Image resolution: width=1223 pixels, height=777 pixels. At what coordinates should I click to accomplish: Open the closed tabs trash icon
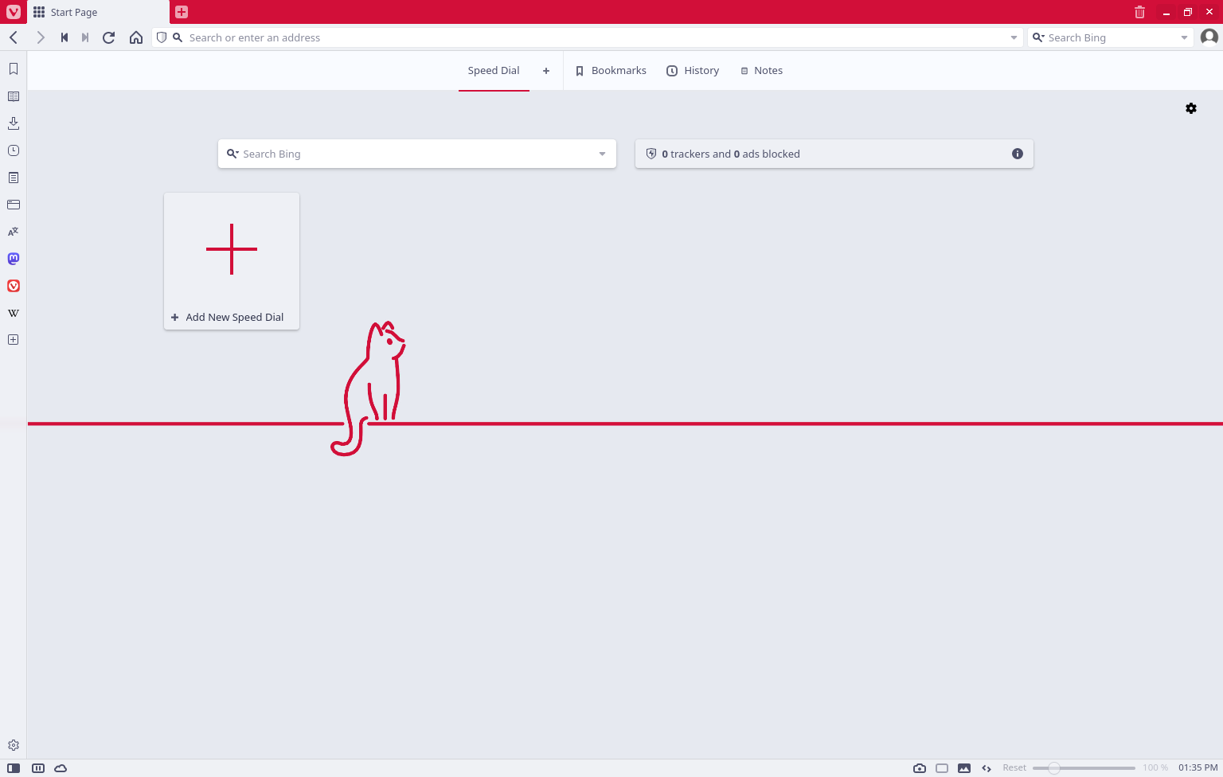point(1139,12)
